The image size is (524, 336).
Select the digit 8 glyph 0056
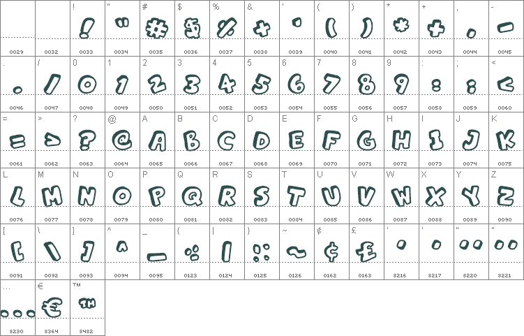(366, 84)
